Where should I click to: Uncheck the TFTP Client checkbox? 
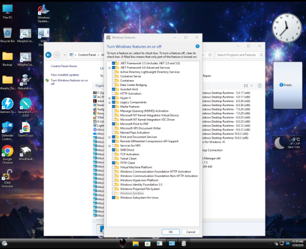pos(113,163)
